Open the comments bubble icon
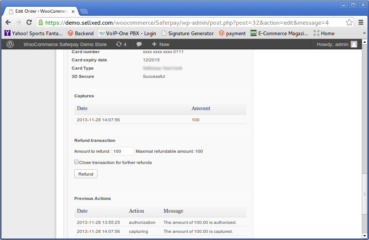Screen dimensions: 369x240 pos(139,44)
